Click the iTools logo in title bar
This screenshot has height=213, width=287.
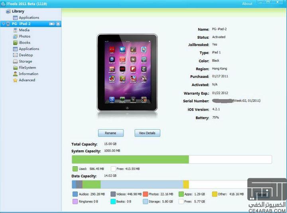click(3, 4)
